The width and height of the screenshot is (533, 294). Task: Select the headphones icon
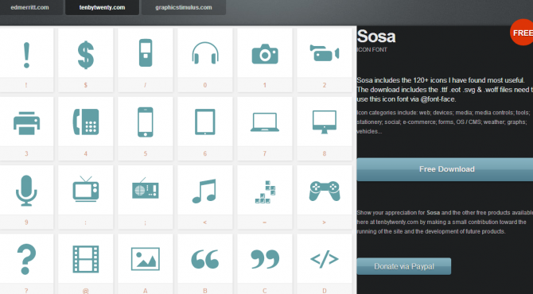coord(205,53)
